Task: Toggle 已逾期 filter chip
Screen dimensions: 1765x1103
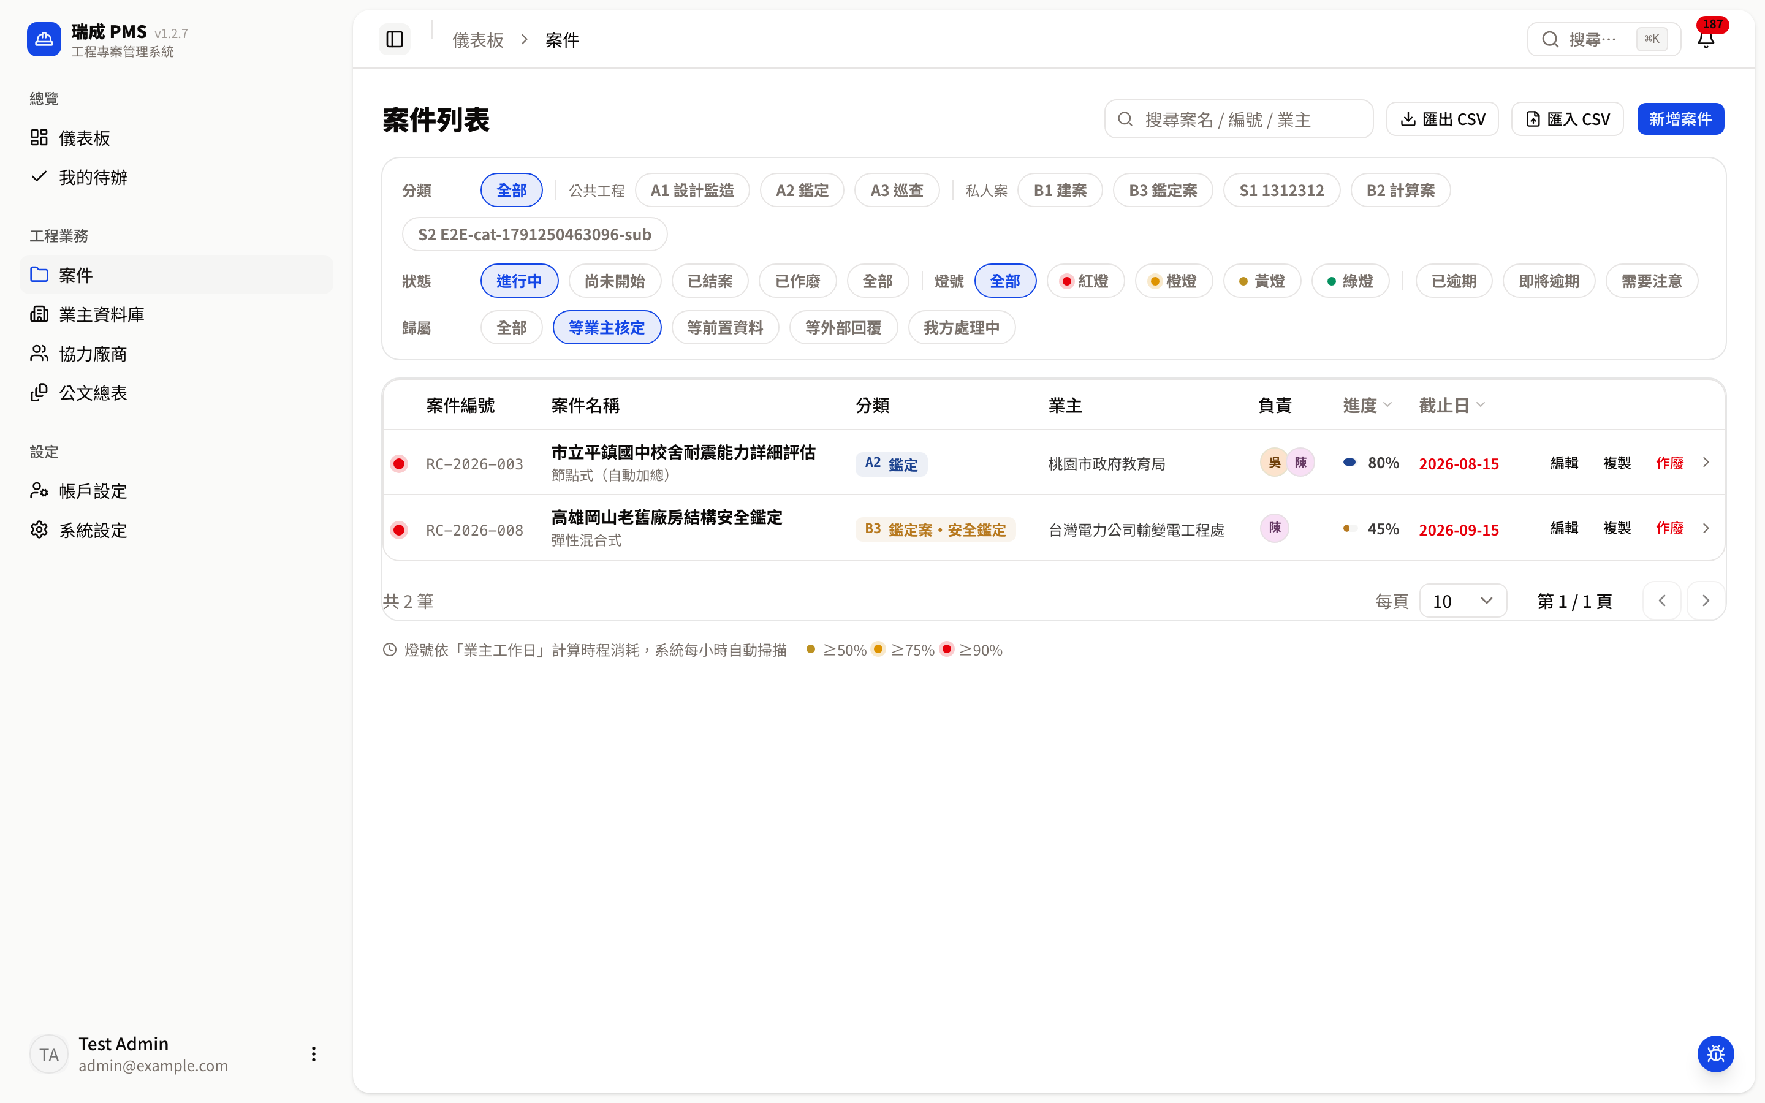Action: pyautogui.click(x=1454, y=281)
